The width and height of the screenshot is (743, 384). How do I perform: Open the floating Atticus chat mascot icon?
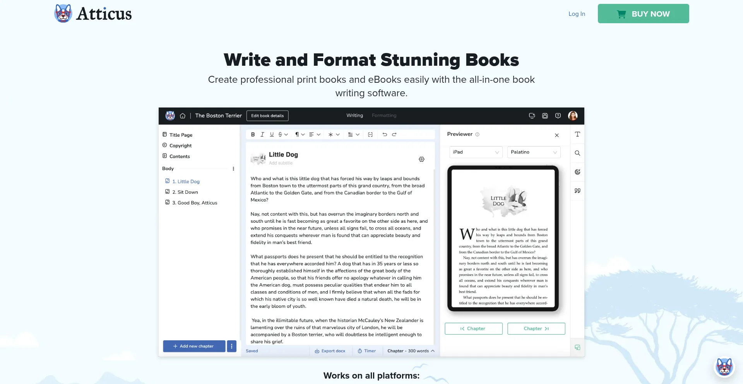point(724,366)
